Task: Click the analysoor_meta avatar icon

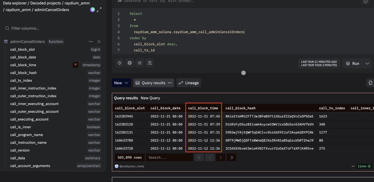Action: coord(117,166)
